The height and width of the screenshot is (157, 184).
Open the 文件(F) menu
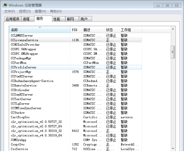pyautogui.click(x=10, y=11)
